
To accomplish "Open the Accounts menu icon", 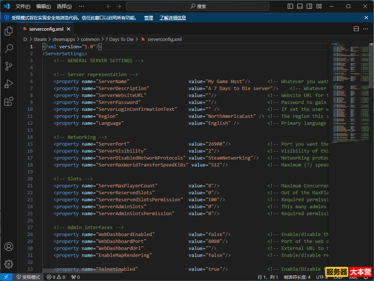I will [9, 247].
